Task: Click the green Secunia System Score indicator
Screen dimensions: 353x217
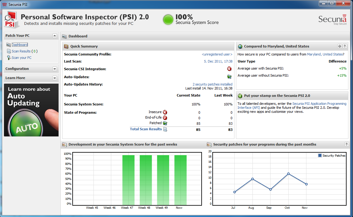Action: point(168,20)
